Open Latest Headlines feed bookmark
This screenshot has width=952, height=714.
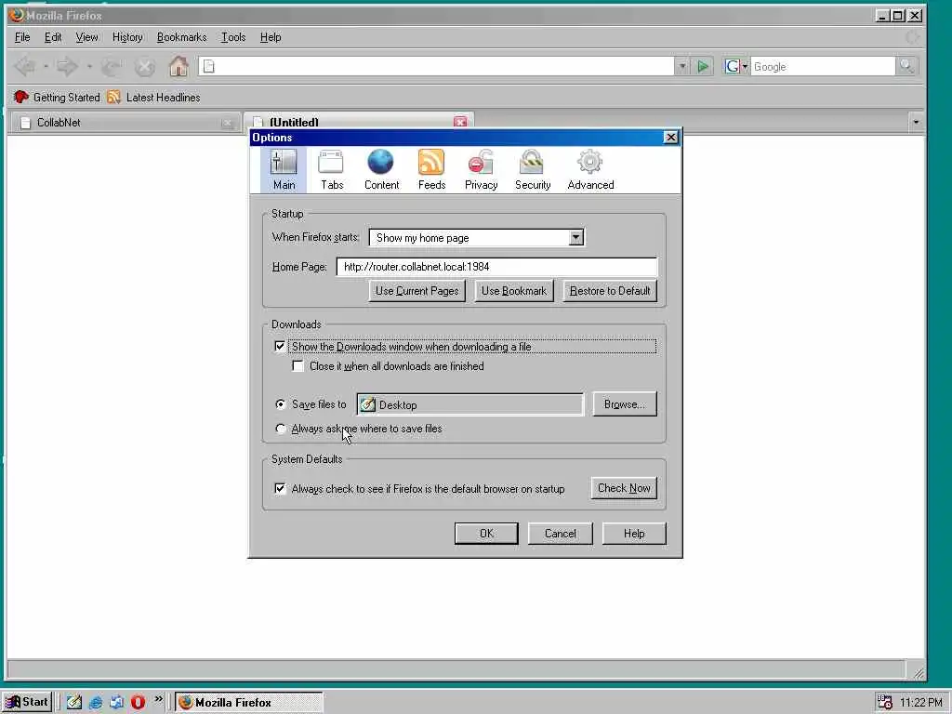[153, 97]
